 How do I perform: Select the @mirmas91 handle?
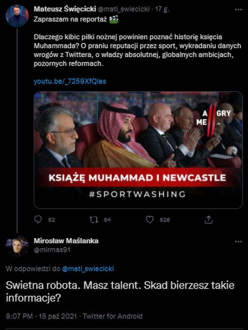click(48, 249)
